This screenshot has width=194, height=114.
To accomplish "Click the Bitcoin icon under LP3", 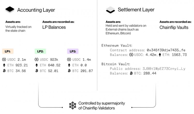I will (x=69, y=71).
